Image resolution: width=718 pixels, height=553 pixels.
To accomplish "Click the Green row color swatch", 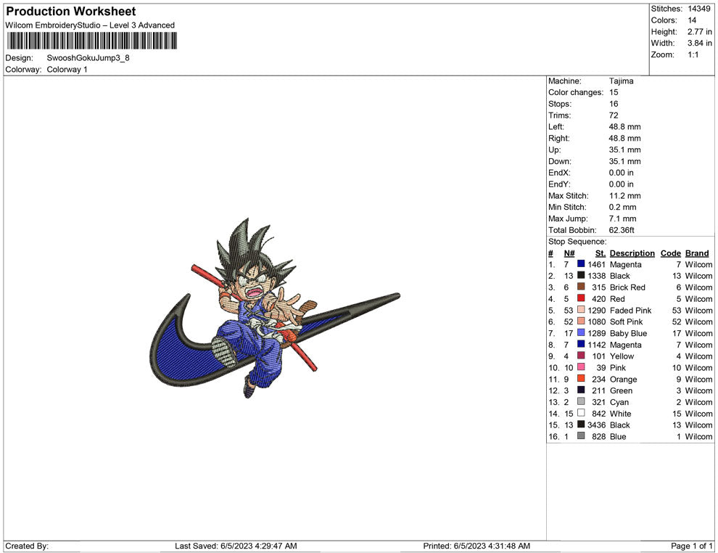I will point(581,390).
